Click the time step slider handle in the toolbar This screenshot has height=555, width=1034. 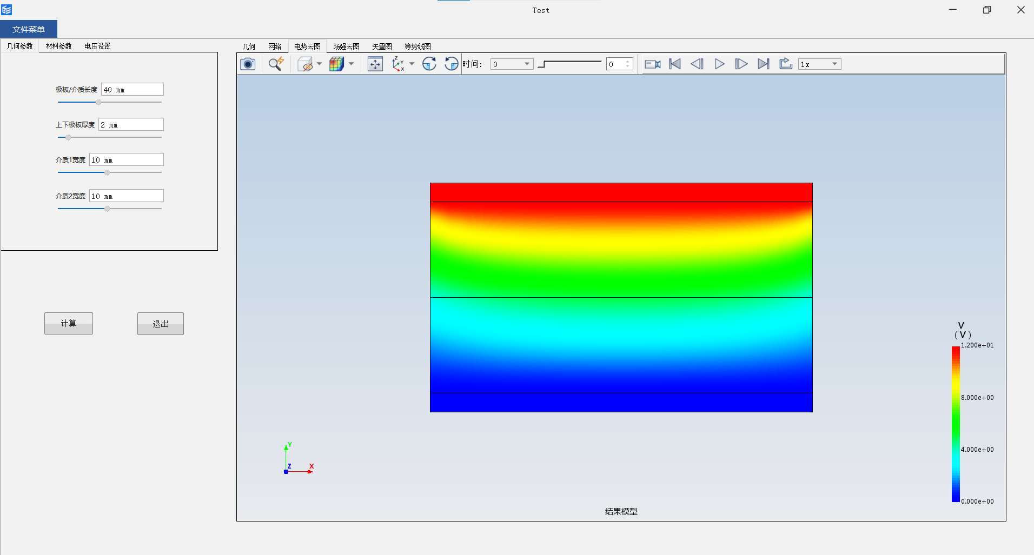click(542, 64)
